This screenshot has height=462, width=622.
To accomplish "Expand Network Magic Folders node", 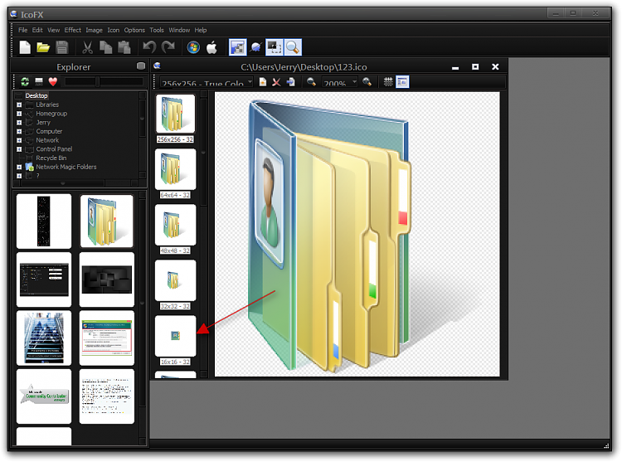I will coord(19,167).
